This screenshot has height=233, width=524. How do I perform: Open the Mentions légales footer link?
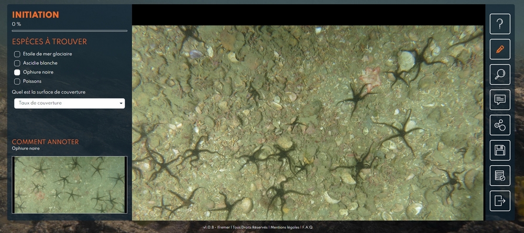(285, 227)
